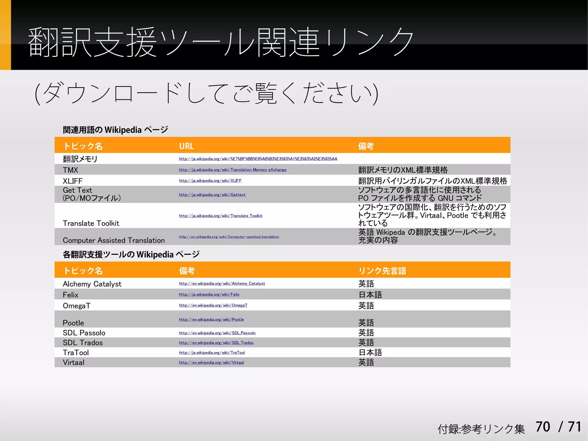The width and height of the screenshot is (588, 441).
Task: Select the 日本語 language cell for TraTool
Action: pos(370,353)
